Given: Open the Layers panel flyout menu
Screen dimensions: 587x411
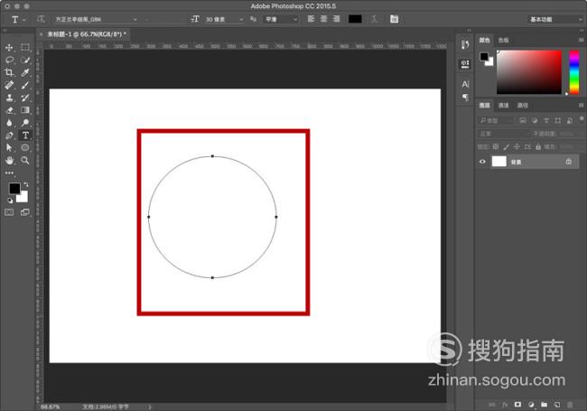Looking at the screenshot, I should (581, 105).
